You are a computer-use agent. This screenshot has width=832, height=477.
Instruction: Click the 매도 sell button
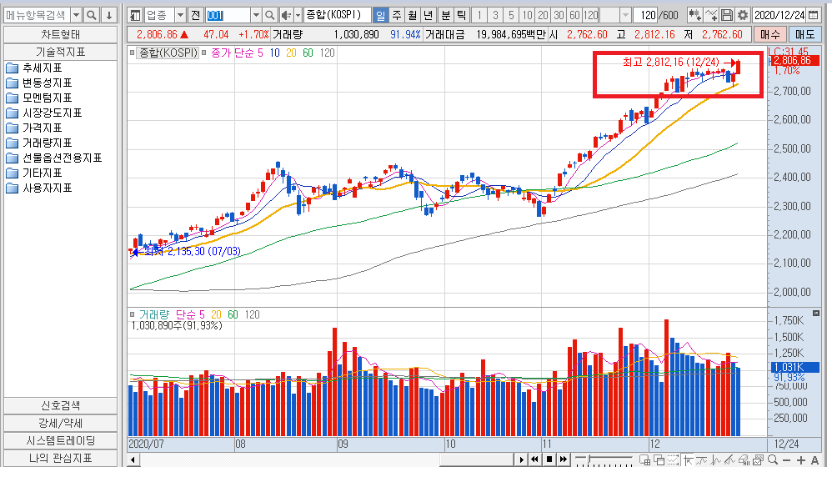tap(804, 34)
